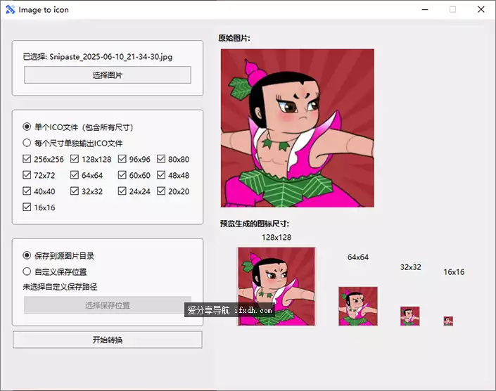Click the 开始转换 button
Viewport: 496px width, 391px height.
pos(108,340)
